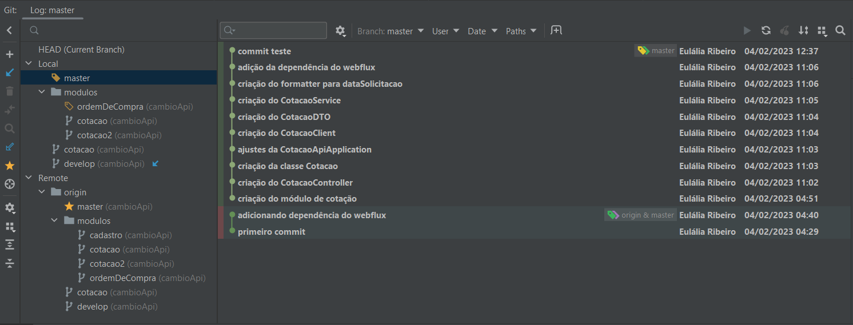Viewport: 853px width, 325px height.
Task: Expand all branch tree nodes
Action: (x=9, y=244)
